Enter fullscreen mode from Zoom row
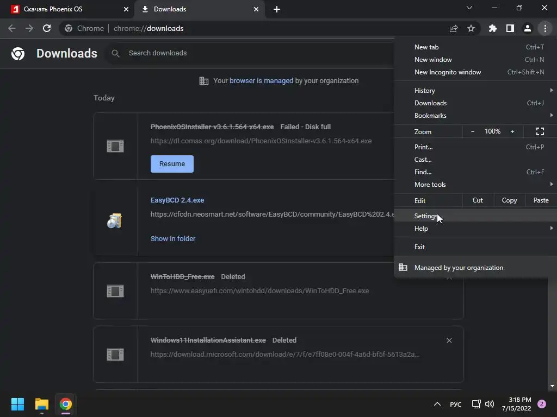The image size is (557, 417). (540, 131)
